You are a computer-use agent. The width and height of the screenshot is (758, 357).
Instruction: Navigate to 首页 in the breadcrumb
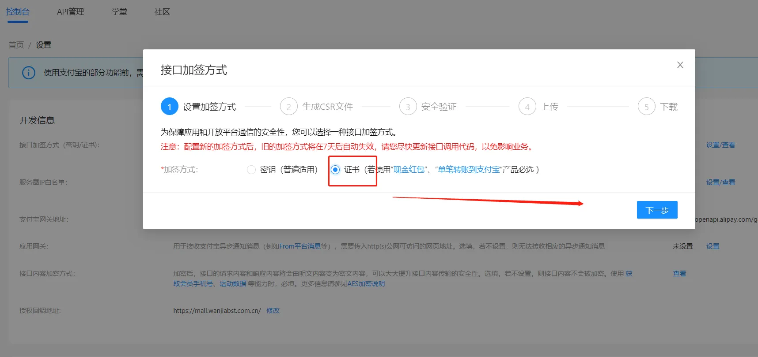[16, 45]
